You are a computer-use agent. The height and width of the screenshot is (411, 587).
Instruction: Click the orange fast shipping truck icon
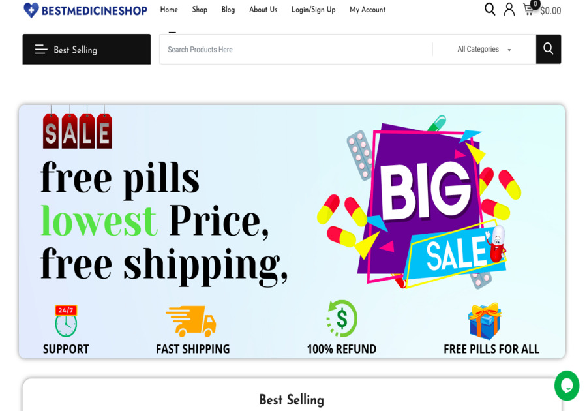(191, 321)
